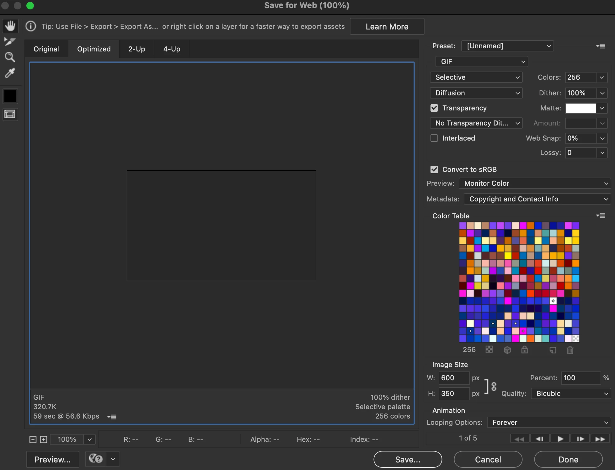The width and height of the screenshot is (615, 470).
Task: Play the animation
Action: click(560, 439)
